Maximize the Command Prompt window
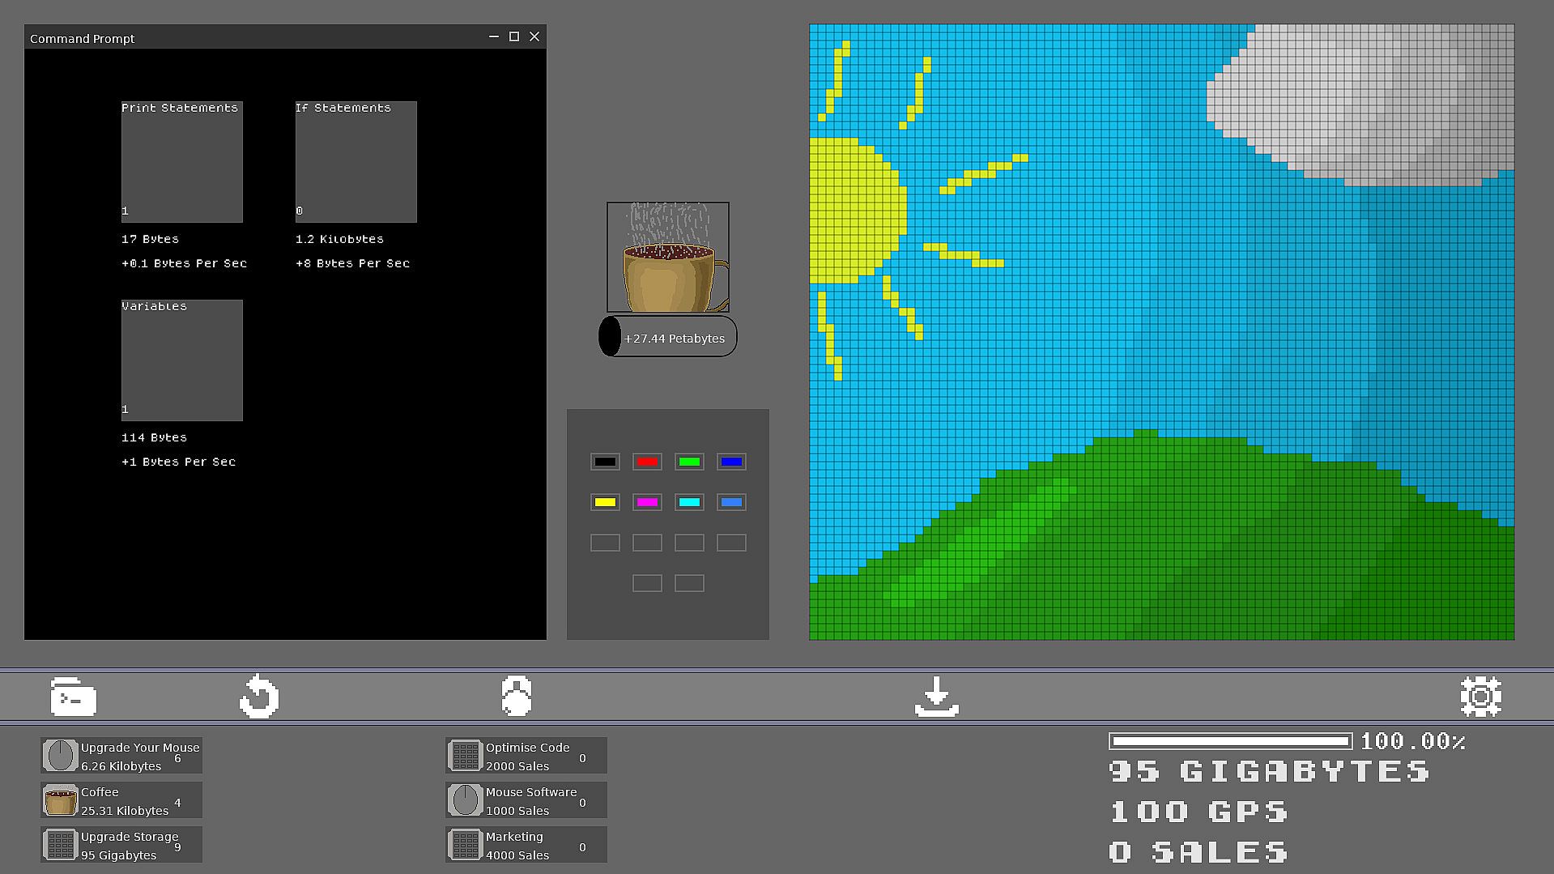 (x=514, y=37)
